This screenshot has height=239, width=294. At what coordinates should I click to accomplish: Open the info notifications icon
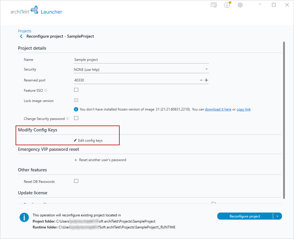(227, 5)
